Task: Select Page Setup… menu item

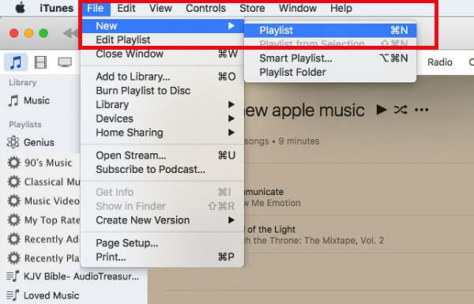Action: click(x=163, y=243)
